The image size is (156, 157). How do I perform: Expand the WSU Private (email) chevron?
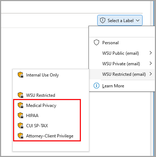[x=151, y=63]
